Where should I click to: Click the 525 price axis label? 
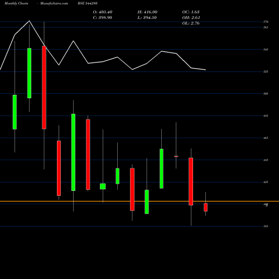pyautogui.click(x=266, y=71)
